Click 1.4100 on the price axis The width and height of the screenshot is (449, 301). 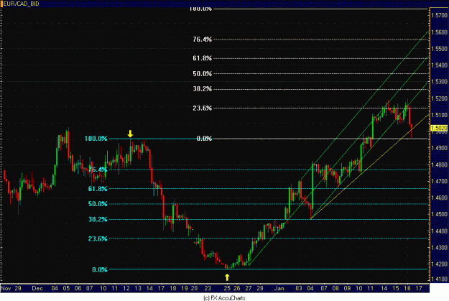(439, 279)
